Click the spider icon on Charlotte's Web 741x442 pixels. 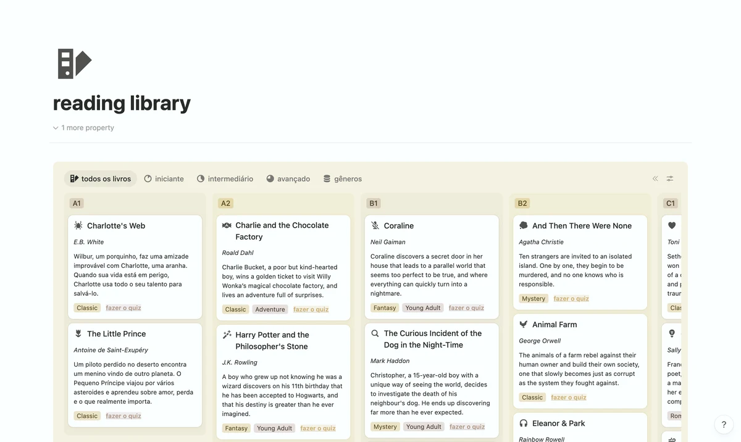click(78, 226)
